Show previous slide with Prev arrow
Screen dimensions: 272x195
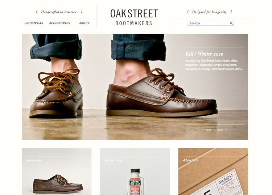(207, 130)
